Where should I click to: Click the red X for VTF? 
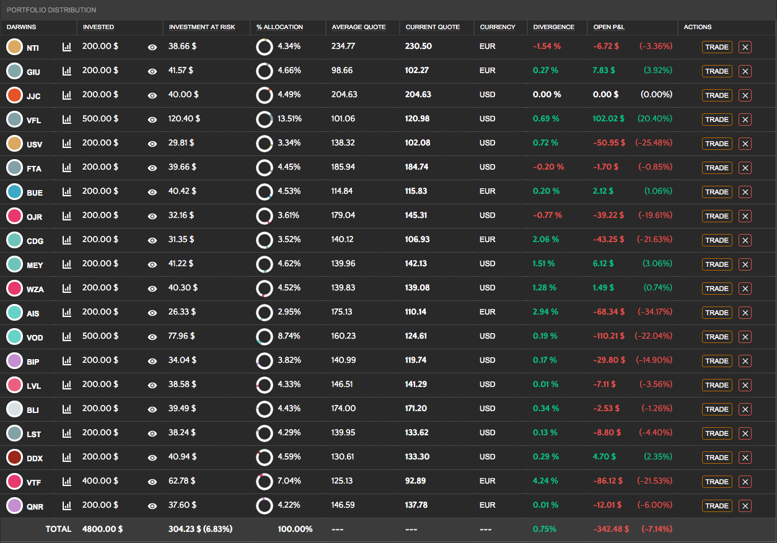(x=745, y=482)
